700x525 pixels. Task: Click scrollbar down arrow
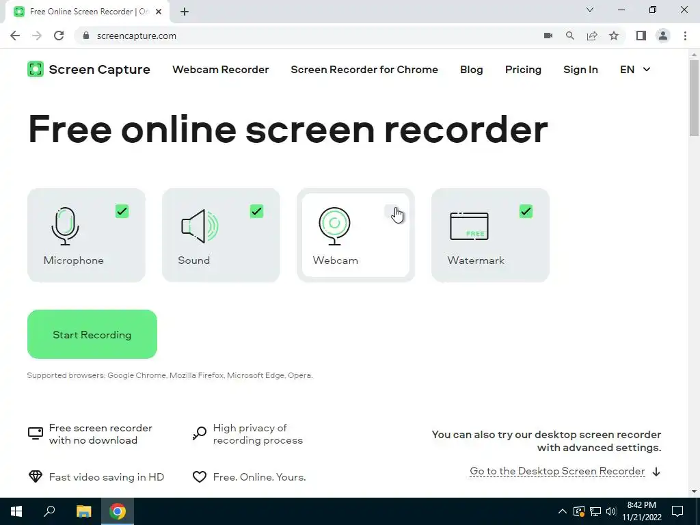(x=694, y=492)
